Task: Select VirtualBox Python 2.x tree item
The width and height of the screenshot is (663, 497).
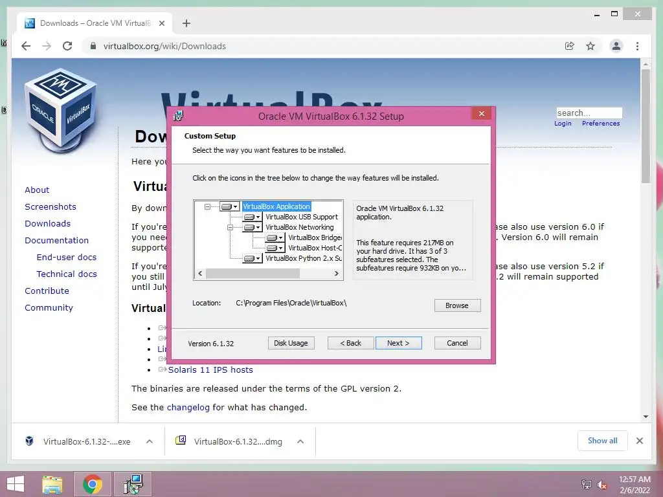Action: (x=303, y=258)
